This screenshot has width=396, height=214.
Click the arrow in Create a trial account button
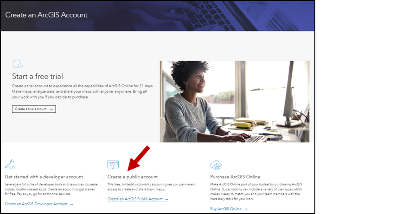51,109
